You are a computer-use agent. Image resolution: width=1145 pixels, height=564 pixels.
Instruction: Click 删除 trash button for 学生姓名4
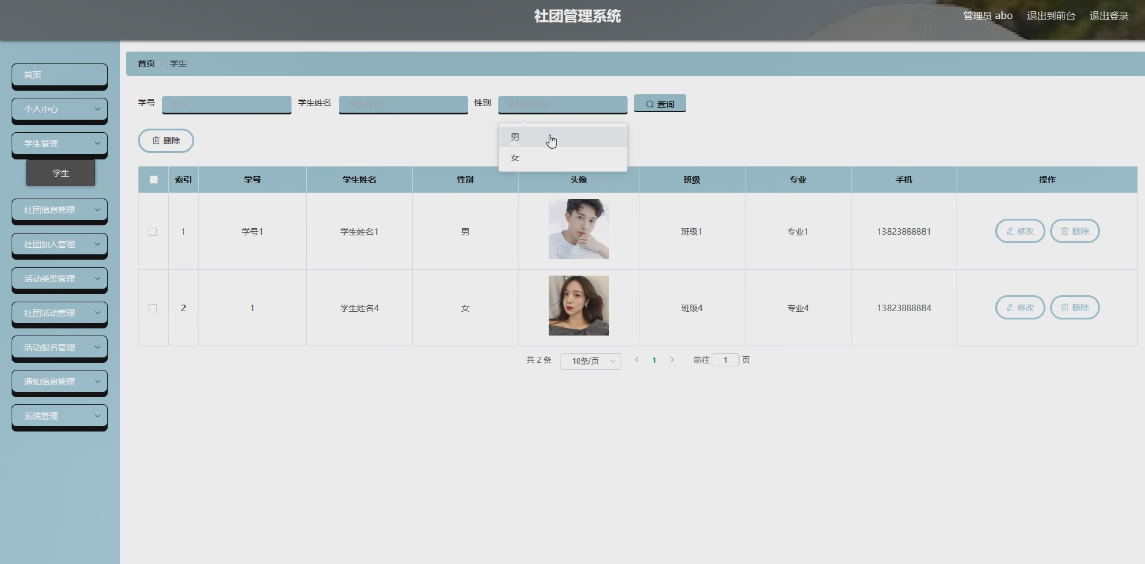[1075, 308]
